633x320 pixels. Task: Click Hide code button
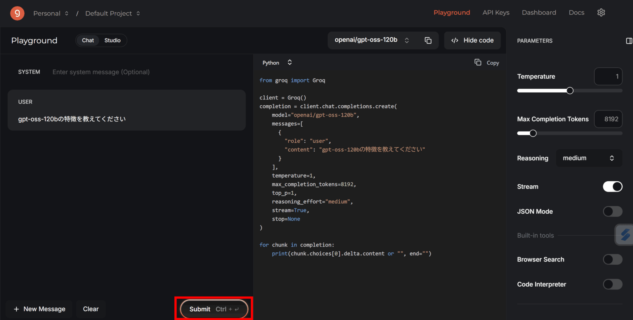pos(472,40)
